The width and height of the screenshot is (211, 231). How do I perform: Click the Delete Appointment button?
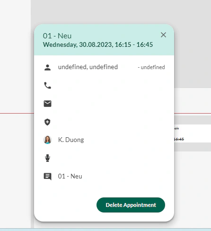131,205
